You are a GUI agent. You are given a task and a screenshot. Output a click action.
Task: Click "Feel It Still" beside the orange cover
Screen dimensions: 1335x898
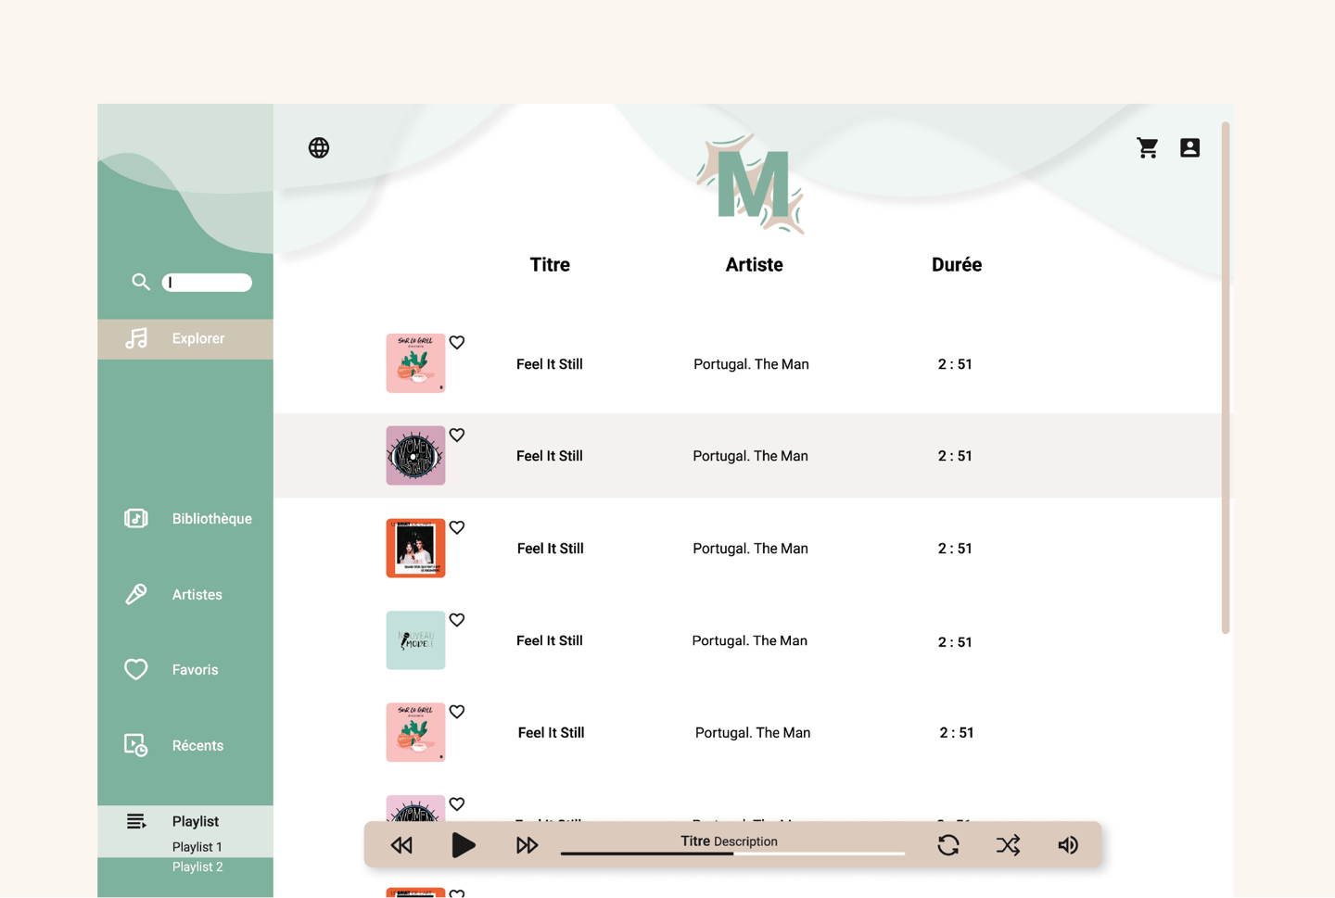551,549
